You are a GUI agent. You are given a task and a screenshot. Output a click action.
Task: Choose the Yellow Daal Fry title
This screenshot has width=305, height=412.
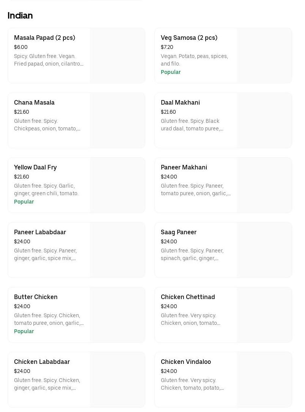[x=35, y=168]
